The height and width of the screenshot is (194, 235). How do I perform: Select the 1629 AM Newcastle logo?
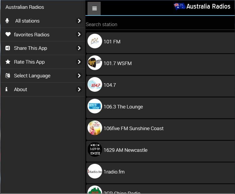click(95, 149)
